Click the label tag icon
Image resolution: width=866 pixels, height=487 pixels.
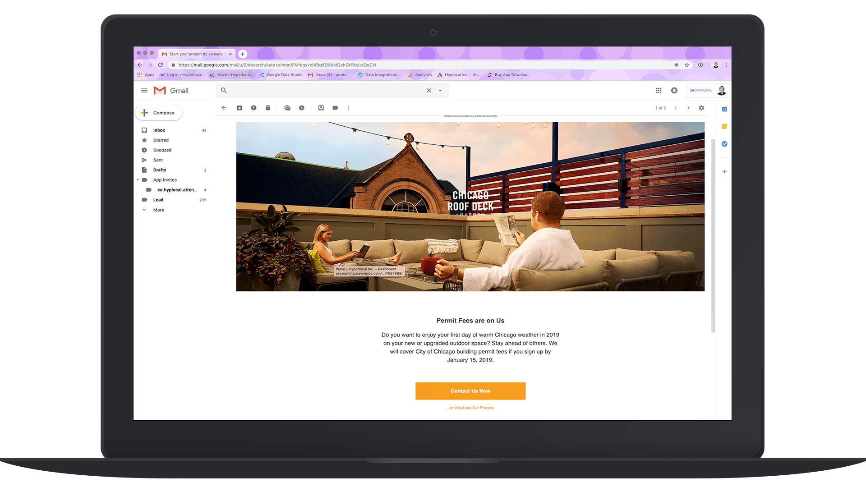click(335, 108)
